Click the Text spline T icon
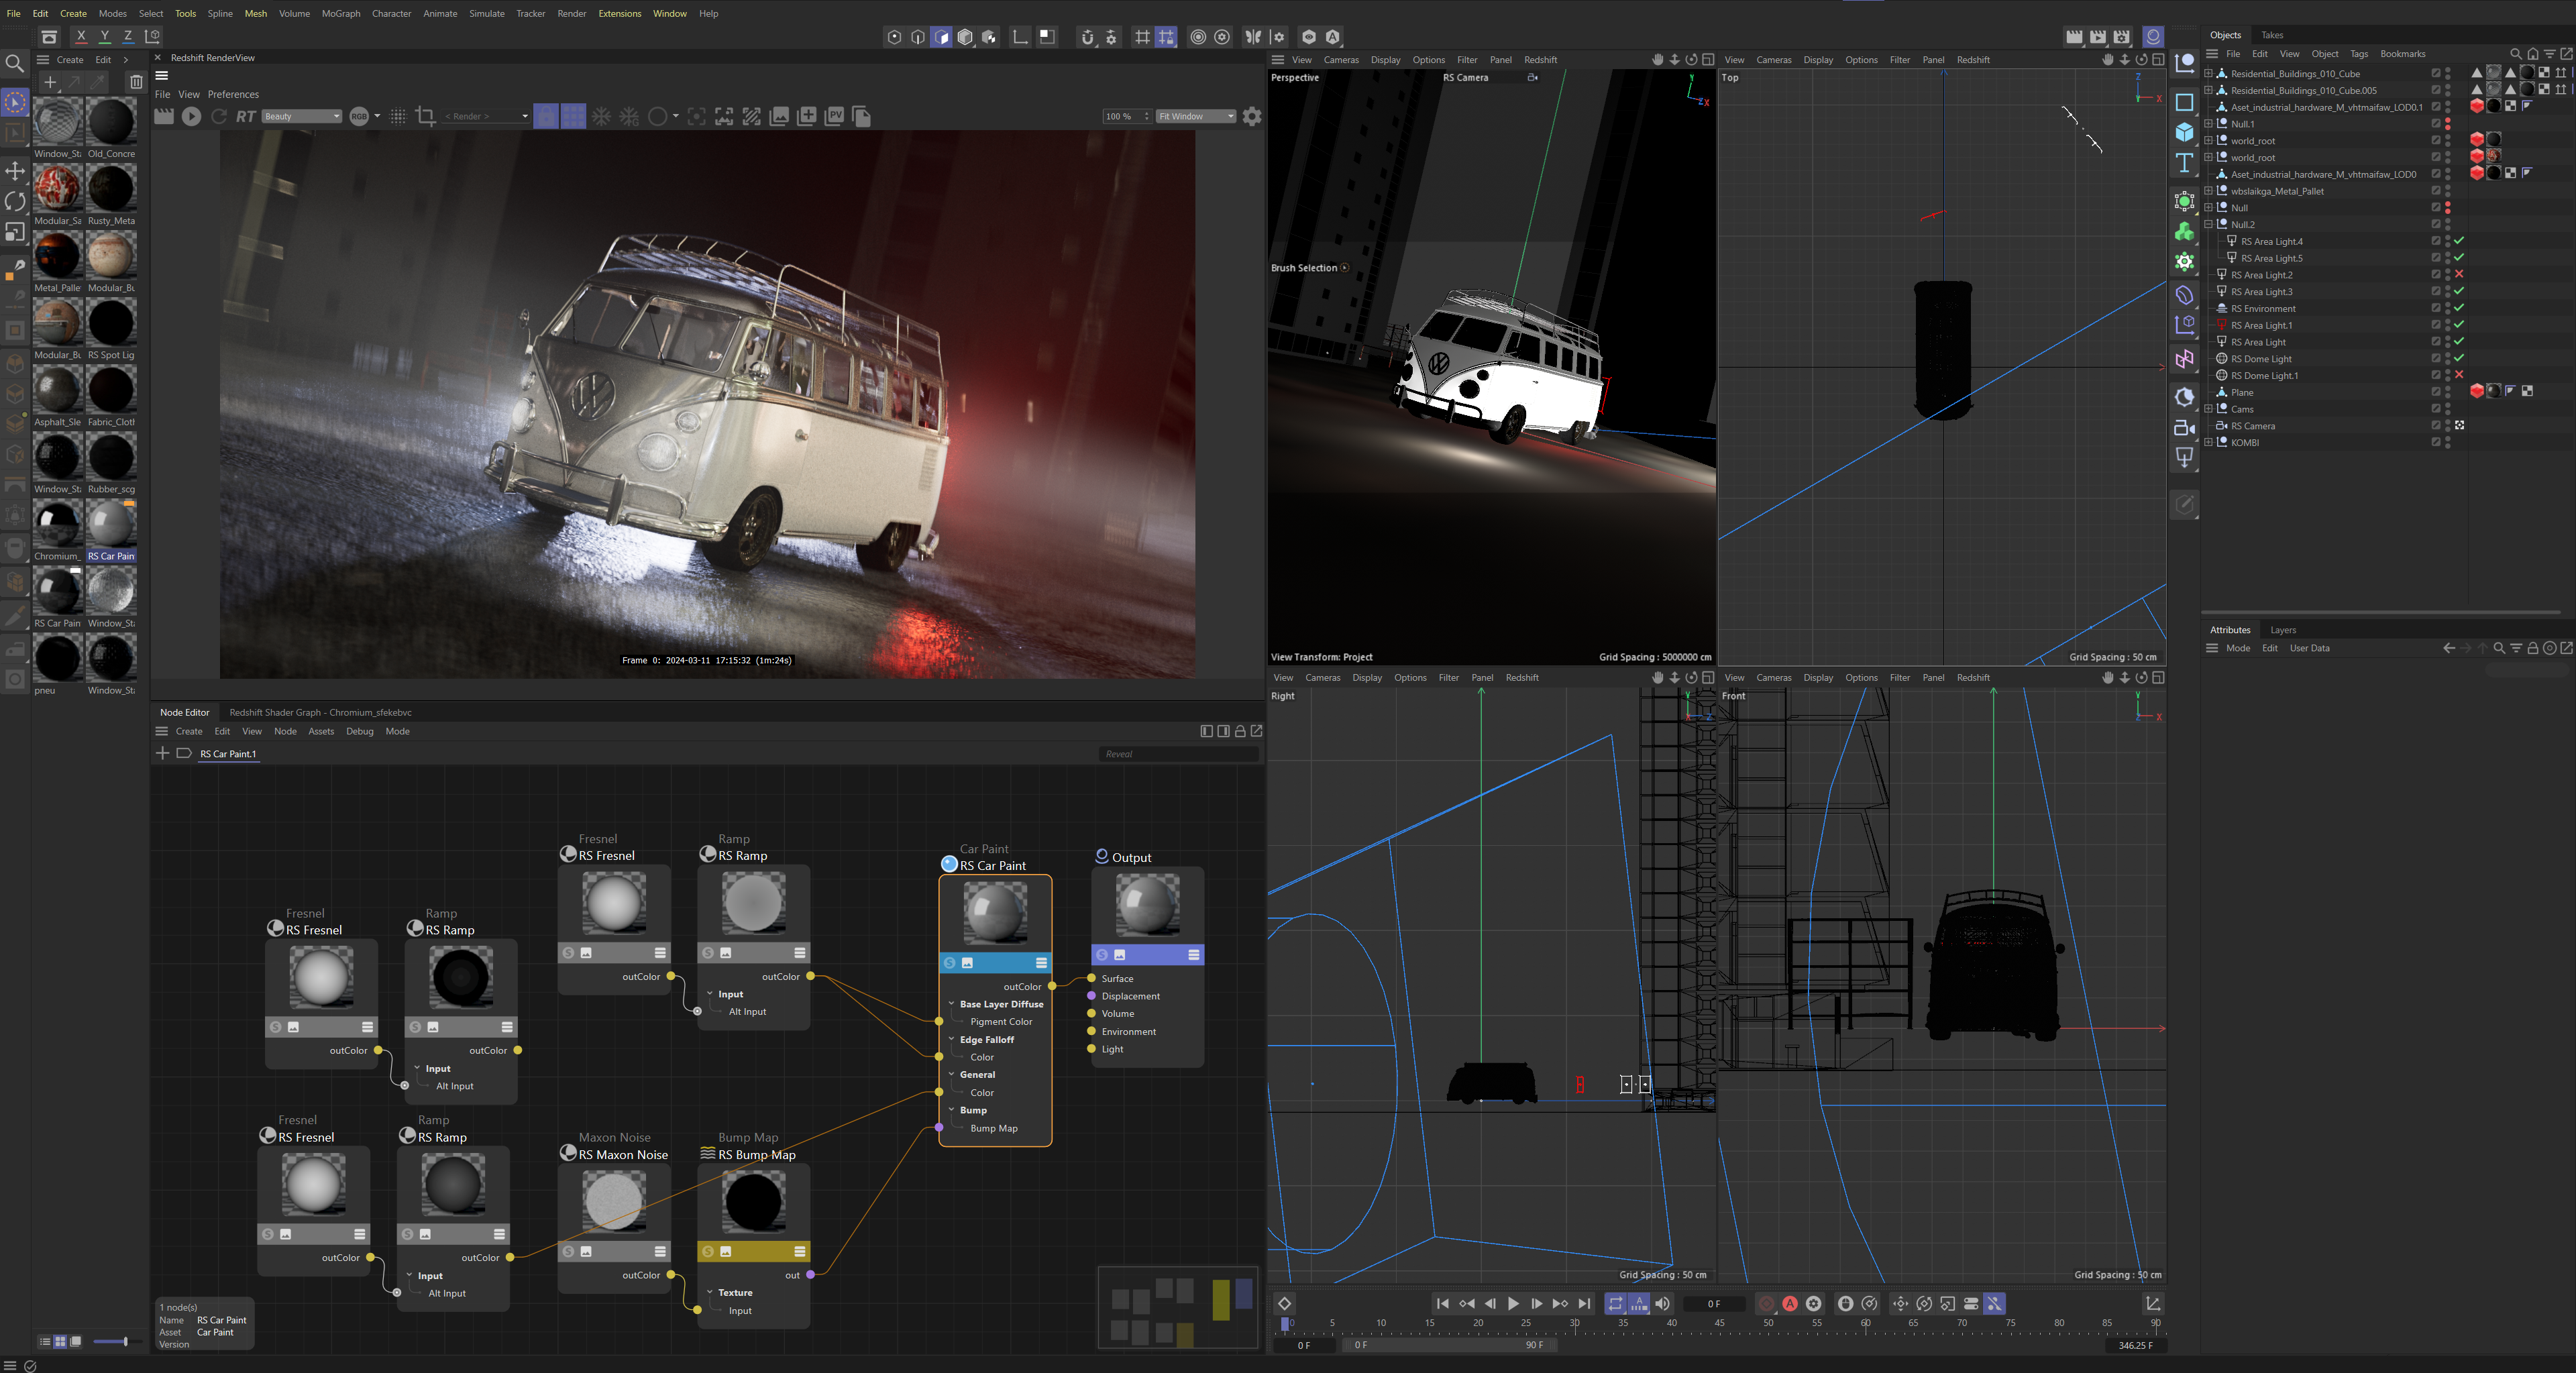The height and width of the screenshot is (1373, 2576). pos(2184,162)
